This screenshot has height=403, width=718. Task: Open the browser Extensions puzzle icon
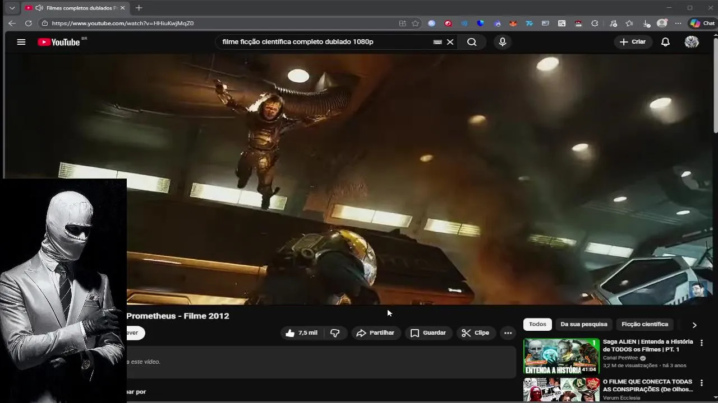(x=595, y=23)
